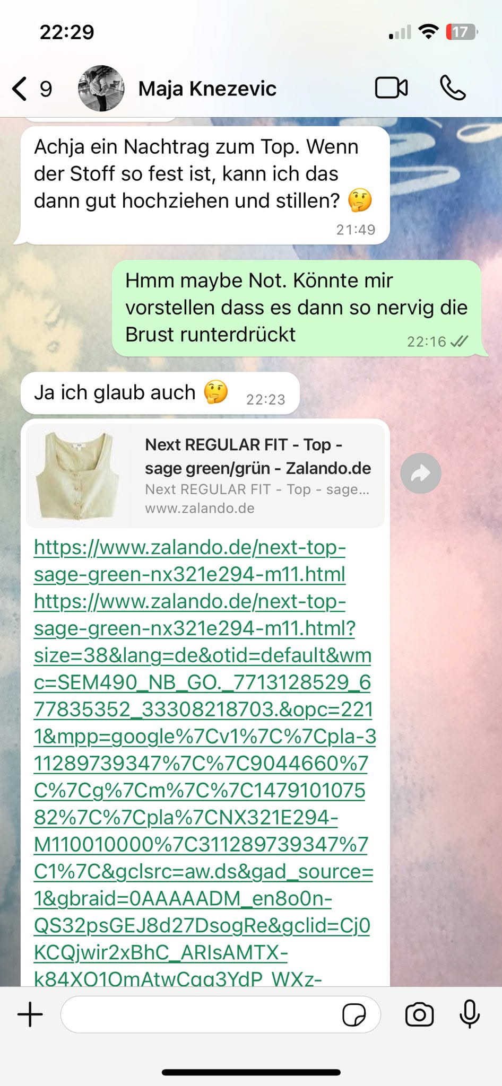Open contact info for Maja Knezevic

tap(207, 89)
